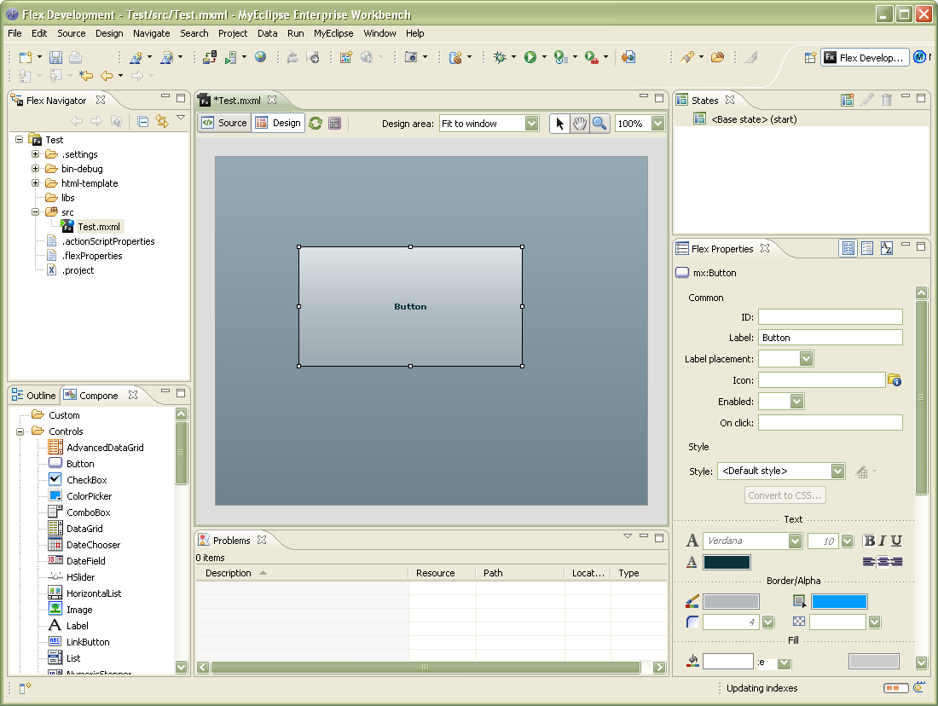
Task: Switch to the Outline tab
Action: pos(39,394)
